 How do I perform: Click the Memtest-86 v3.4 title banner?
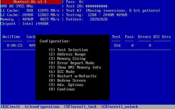tap(31, 2)
